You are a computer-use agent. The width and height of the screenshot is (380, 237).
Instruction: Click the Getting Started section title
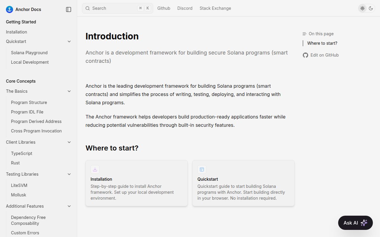[x=21, y=22]
